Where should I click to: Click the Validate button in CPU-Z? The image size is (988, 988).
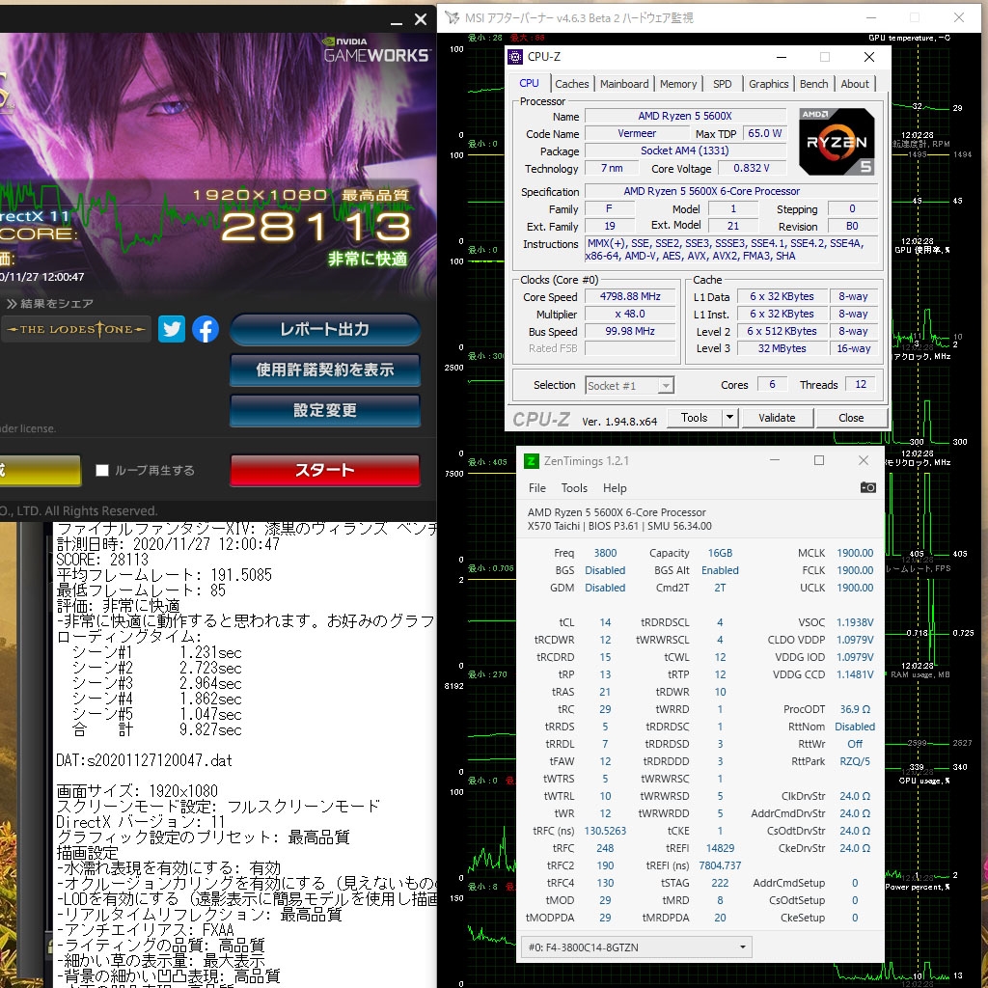777,417
